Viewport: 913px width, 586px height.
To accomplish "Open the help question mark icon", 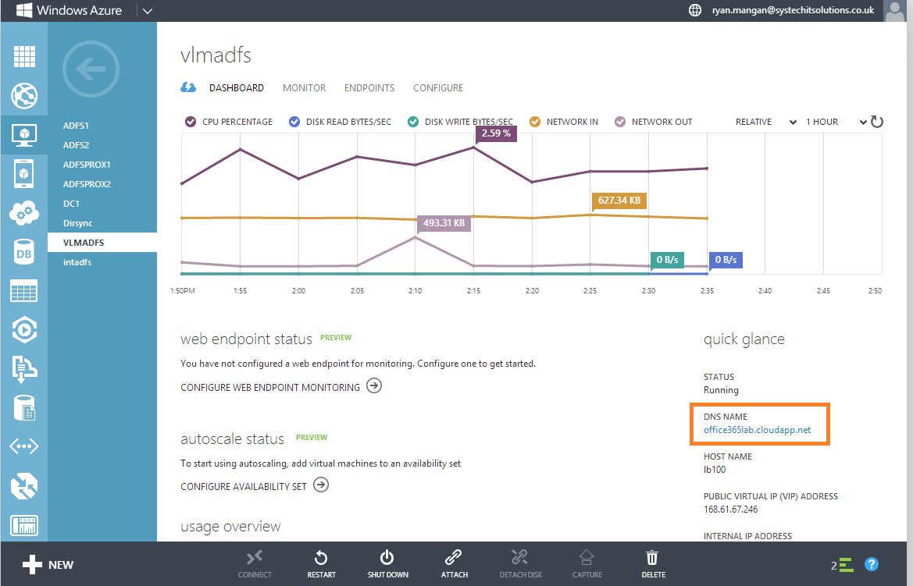I will (871, 564).
